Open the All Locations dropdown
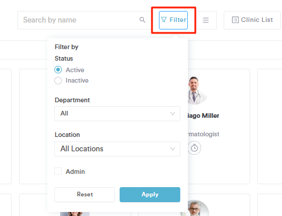Image resolution: width=282 pixels, height=216 pixels. click(117, 149)
